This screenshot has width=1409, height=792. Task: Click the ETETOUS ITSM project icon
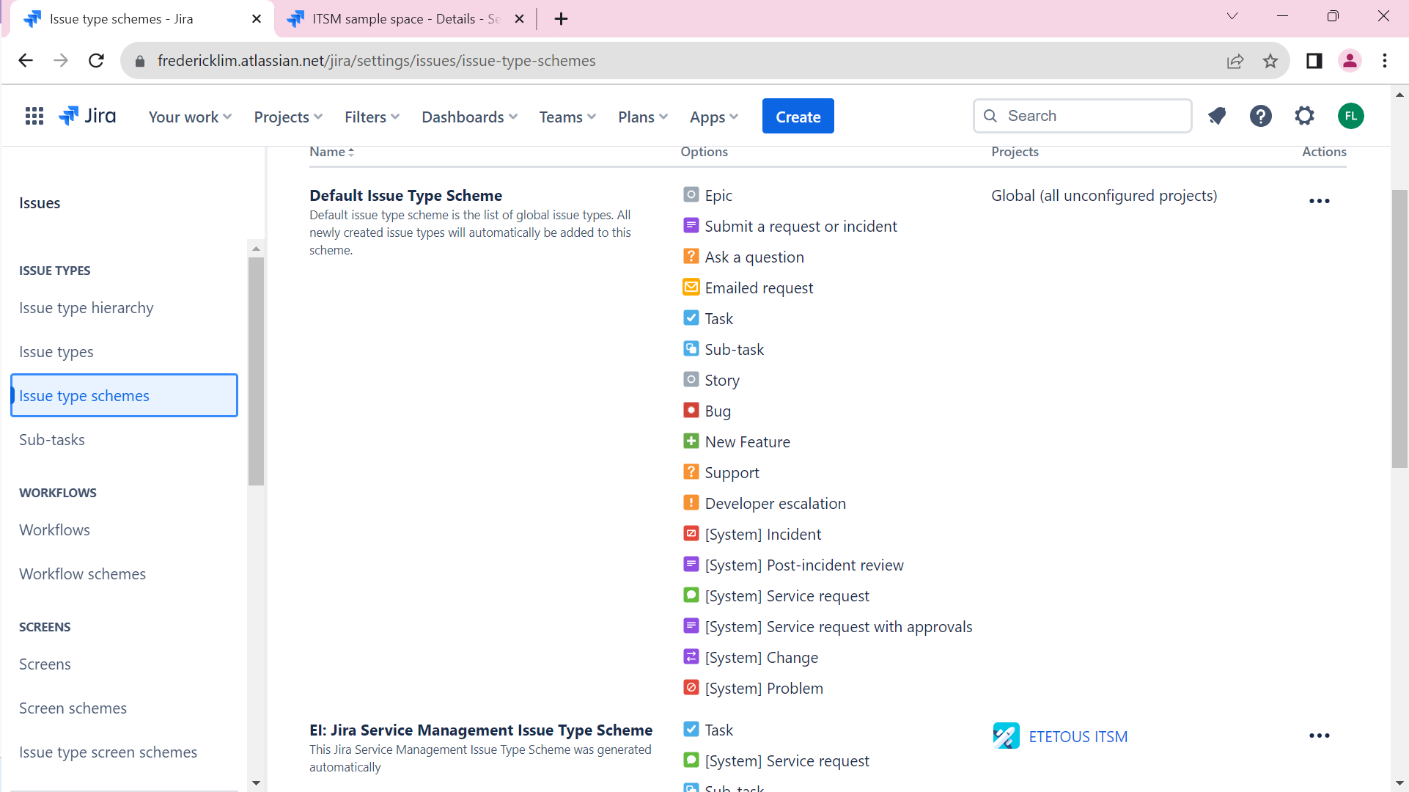[x=1006, y=736]
